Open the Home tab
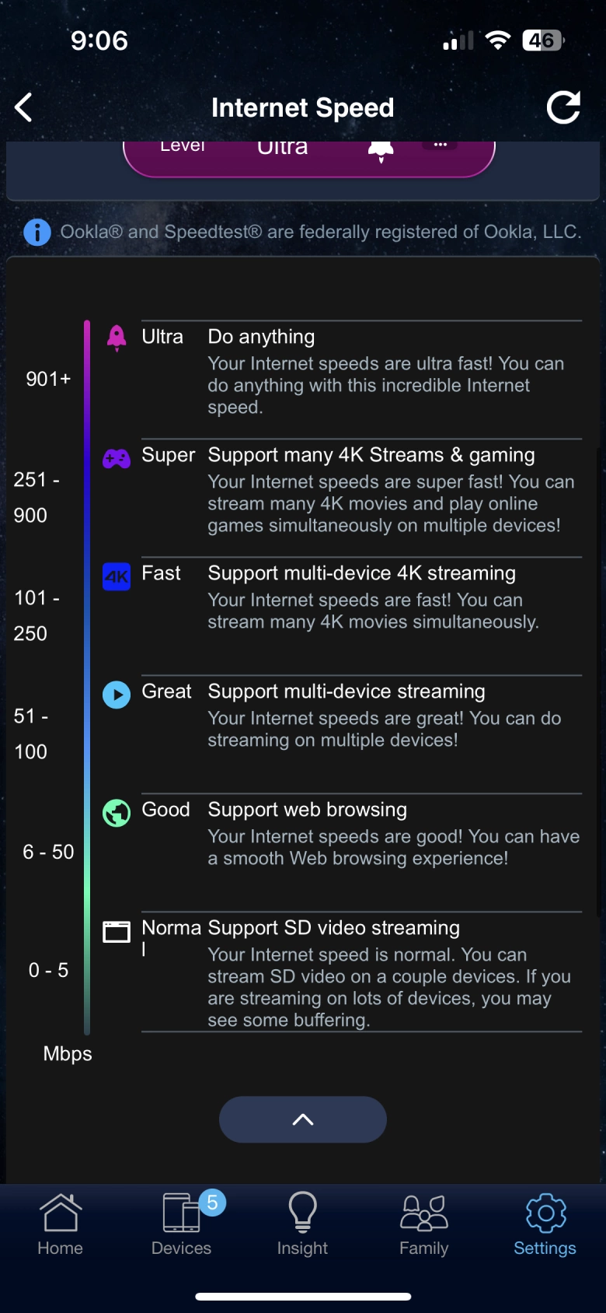 [60, 1224]
